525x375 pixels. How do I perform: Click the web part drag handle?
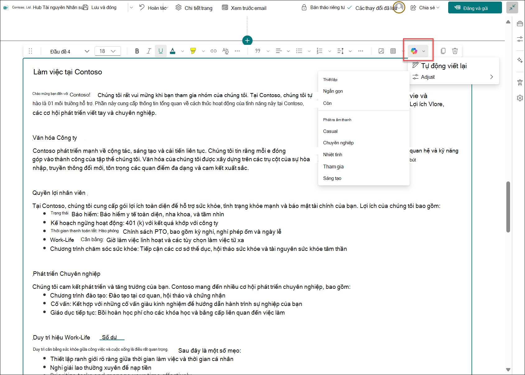pyautogui.click(x=30, y=51)
